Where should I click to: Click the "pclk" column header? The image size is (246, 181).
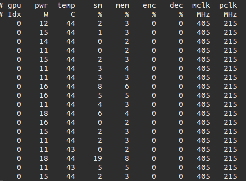tap(228, 6)
